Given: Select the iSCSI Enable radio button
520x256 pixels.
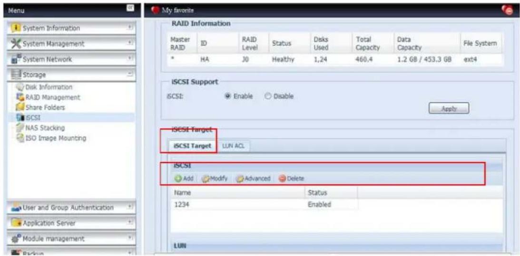Looking at the screenshot, I should 228,96.
